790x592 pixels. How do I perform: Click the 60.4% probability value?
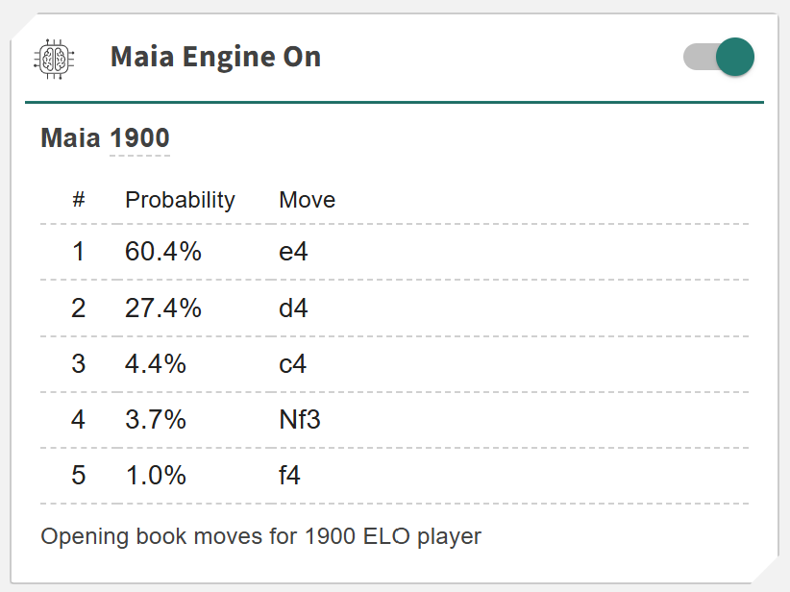[x=162, y=252]
